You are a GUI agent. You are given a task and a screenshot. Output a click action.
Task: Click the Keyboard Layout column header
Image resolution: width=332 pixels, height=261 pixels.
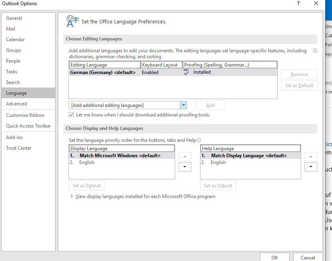click(x=162, y=65)
